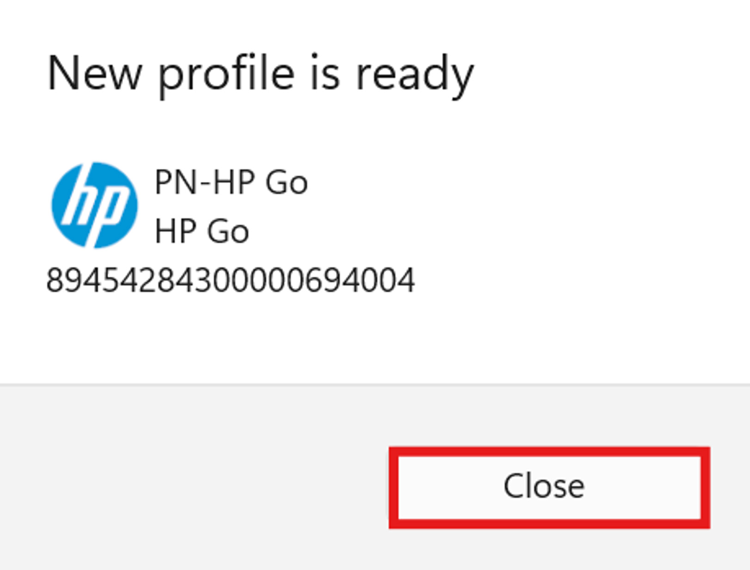Click the New profile is ready heading

click(260, 74)
